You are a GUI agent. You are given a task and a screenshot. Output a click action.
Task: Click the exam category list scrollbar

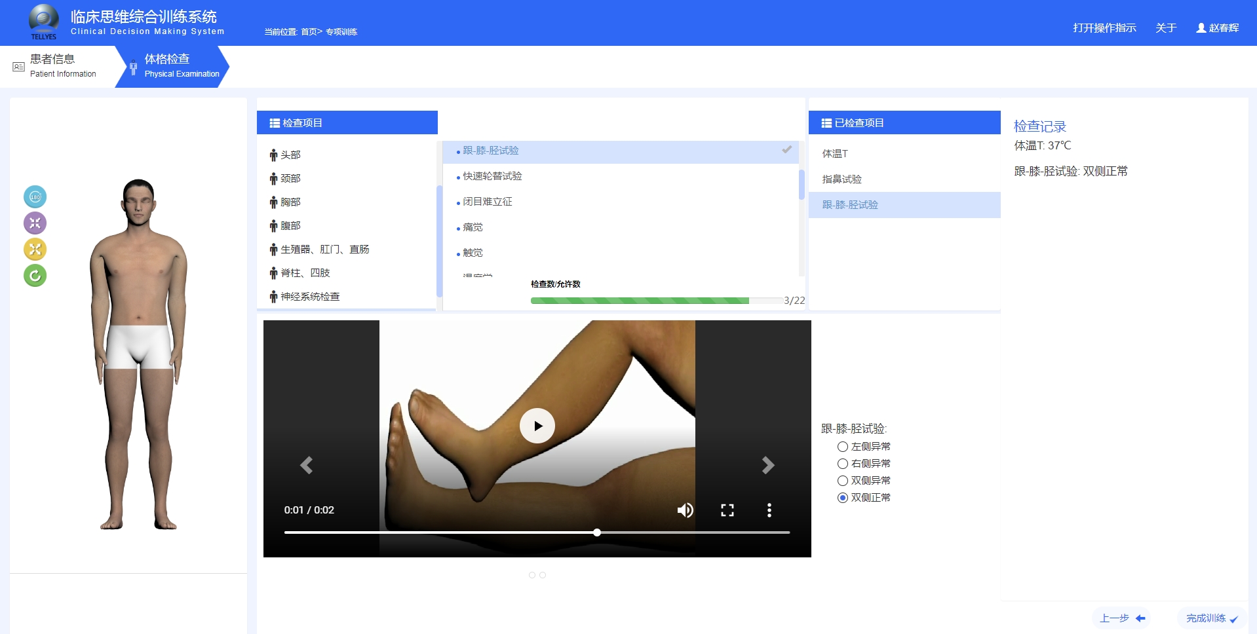click(x=439, y=241)
